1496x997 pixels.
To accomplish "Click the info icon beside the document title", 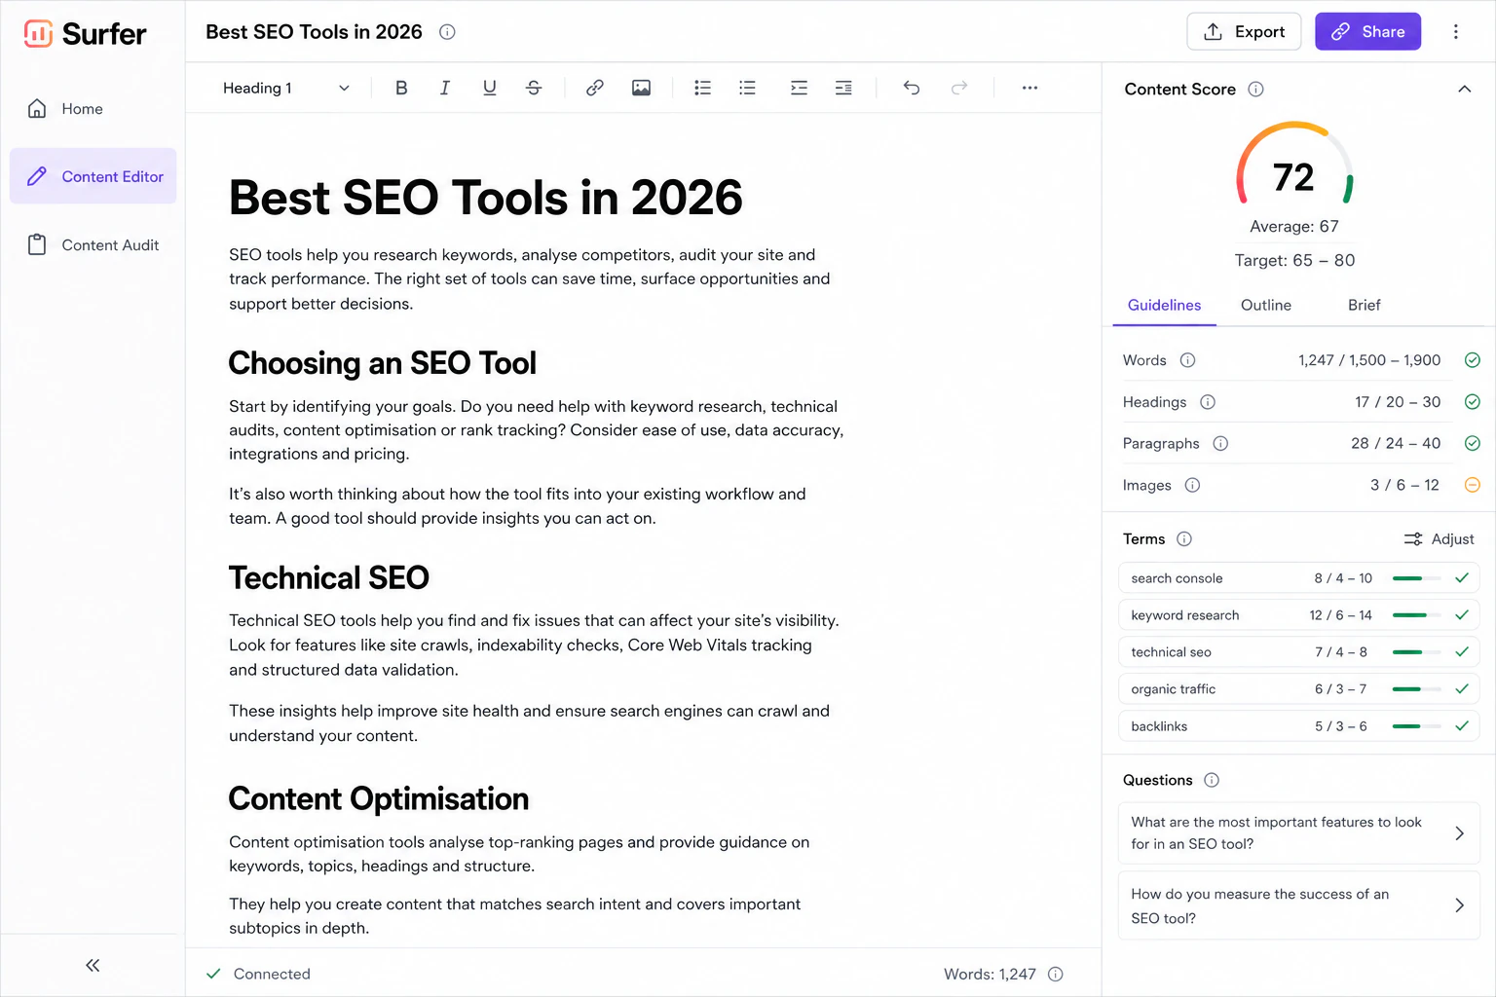I will point(447,32).
